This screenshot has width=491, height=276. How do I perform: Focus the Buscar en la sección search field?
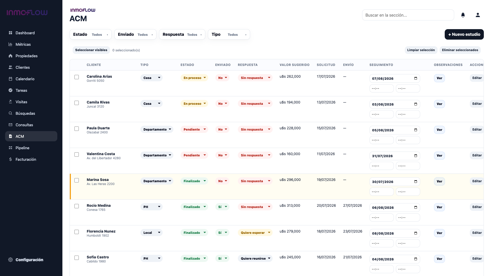(408, 15)
